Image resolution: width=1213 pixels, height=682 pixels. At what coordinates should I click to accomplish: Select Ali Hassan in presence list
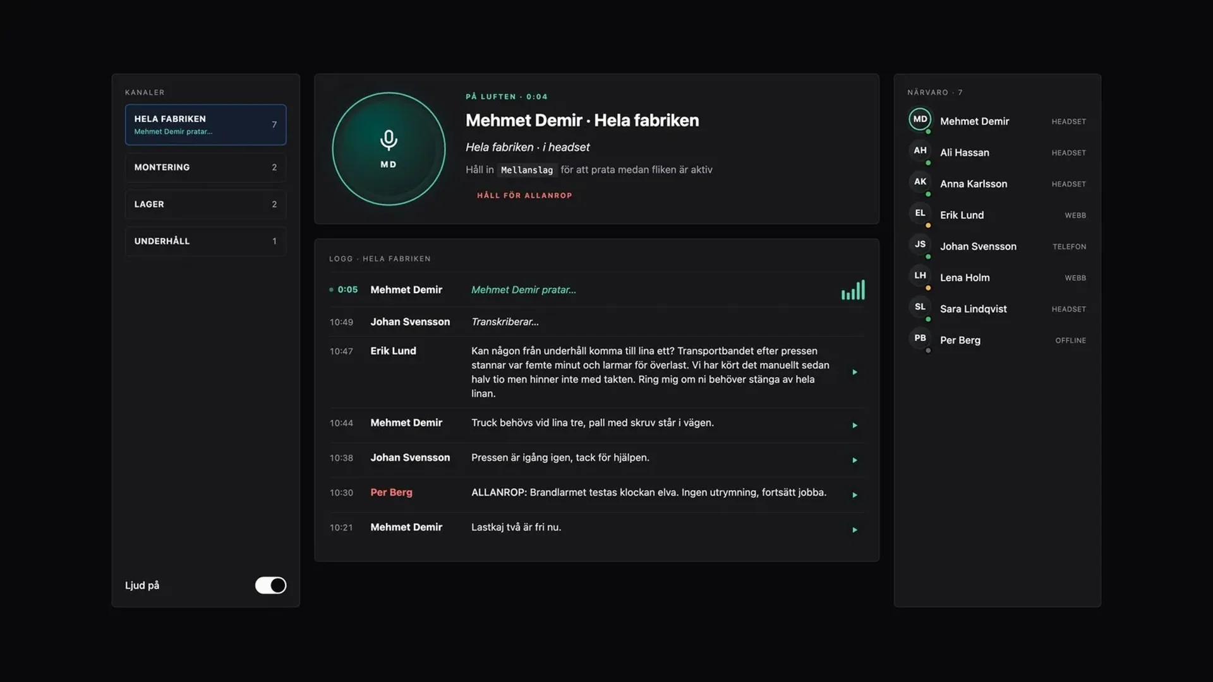[997, 152]
